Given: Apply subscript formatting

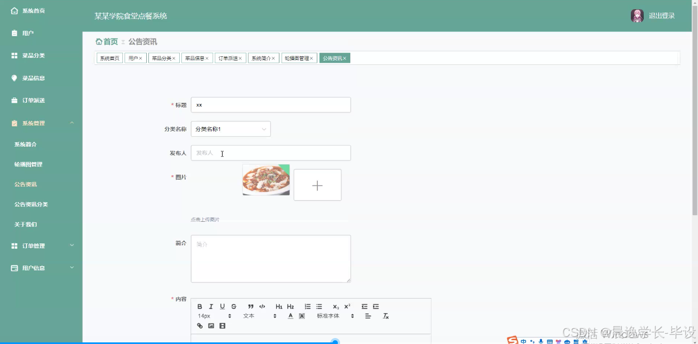Looking at the screenshot, I should pyautogui.click(x=336, y=307).
